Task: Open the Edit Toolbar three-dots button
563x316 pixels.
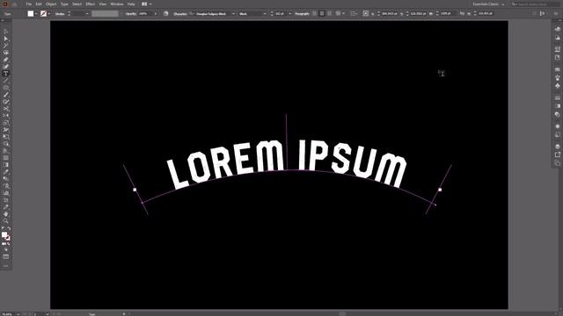Action: coord(6,266)
